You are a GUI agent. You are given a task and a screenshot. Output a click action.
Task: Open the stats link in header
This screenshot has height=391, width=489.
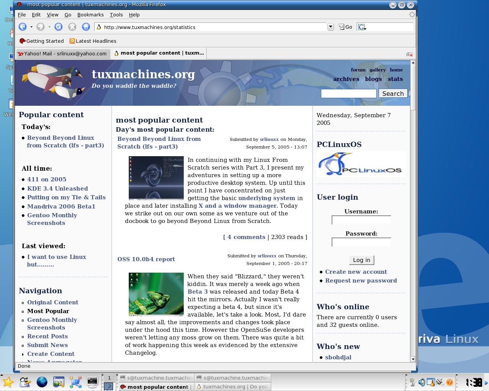pyautogui.click(x=395, y=79)
